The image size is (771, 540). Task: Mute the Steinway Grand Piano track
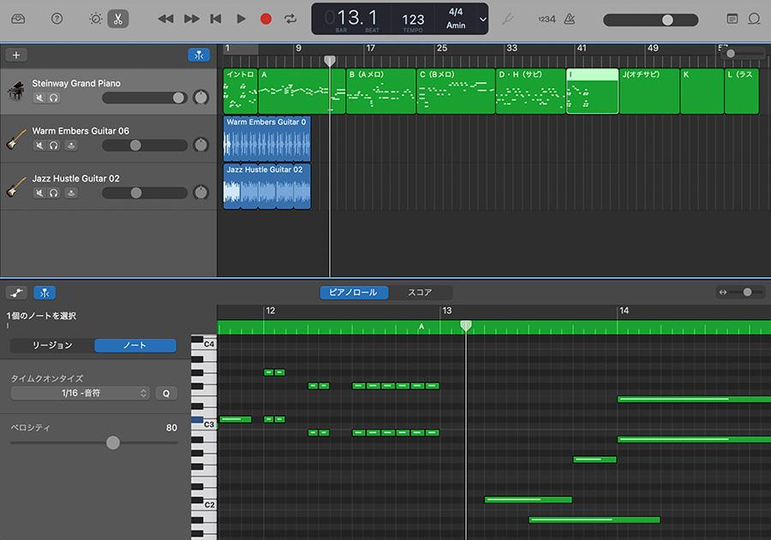click(x=39, y=98)
